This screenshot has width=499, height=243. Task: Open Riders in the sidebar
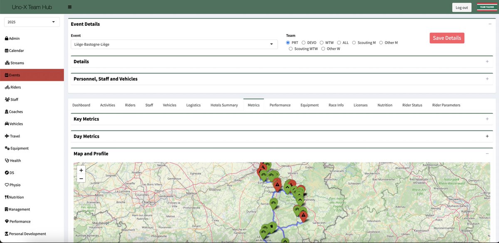12,87
